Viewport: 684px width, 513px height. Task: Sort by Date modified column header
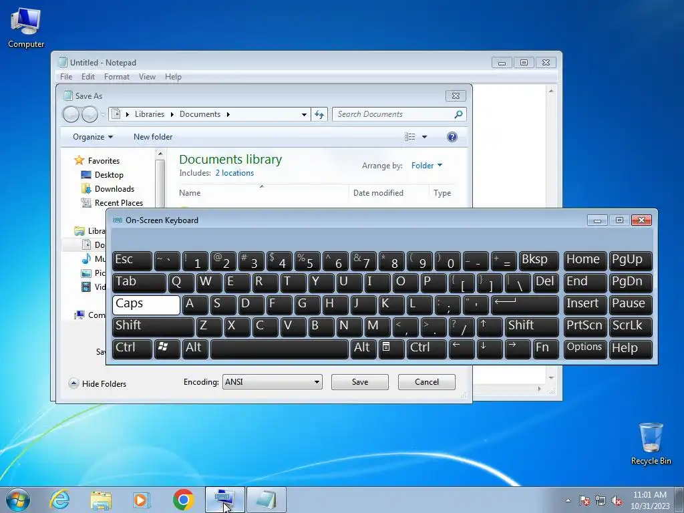378,193
